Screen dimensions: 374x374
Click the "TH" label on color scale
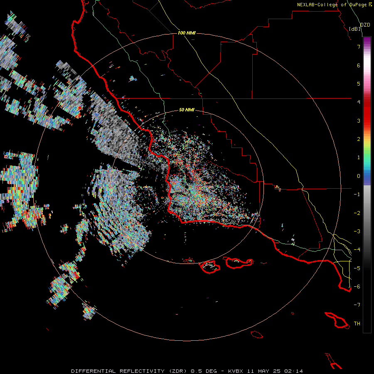pyautogui.click(x=357, y=323)
